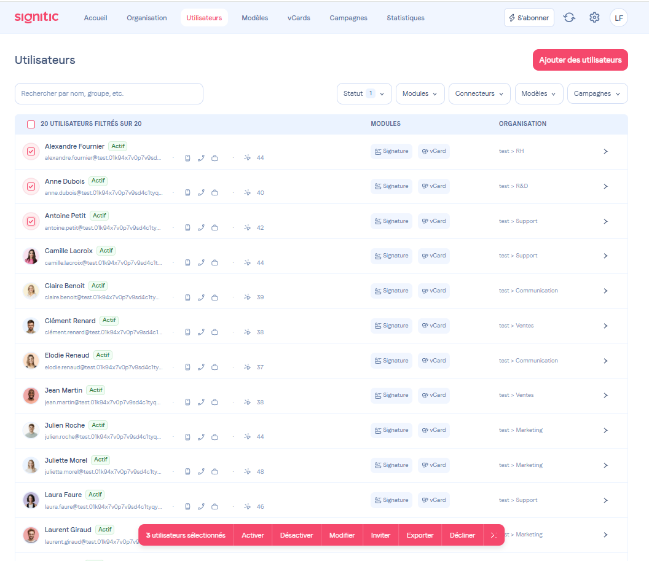
Task: Click the S'abonner button
Action: click(529, 18)
